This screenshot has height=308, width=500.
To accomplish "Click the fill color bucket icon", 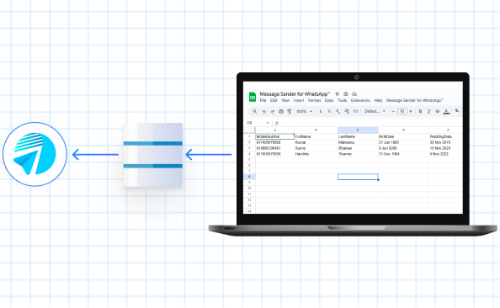I will point(457,110).
